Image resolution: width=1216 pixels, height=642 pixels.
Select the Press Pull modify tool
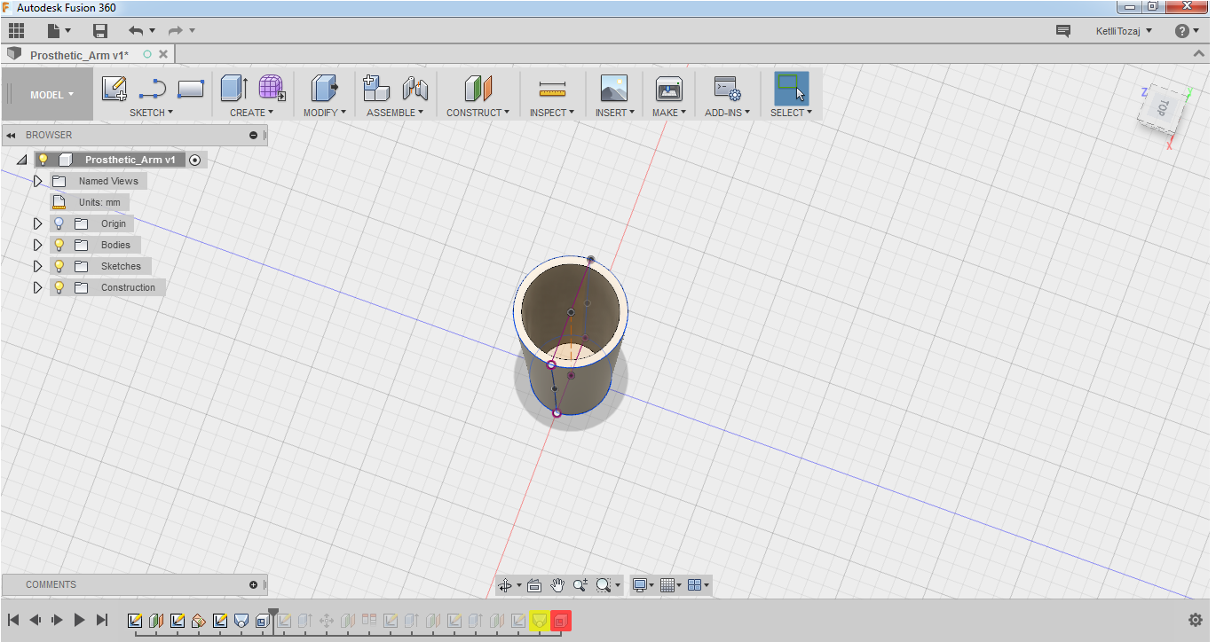tap(325, 89)
